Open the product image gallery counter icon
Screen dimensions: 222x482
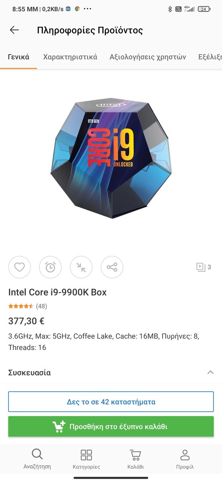pos(204,267)
